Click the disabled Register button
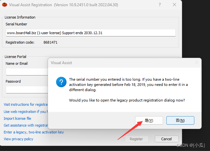 137,139
